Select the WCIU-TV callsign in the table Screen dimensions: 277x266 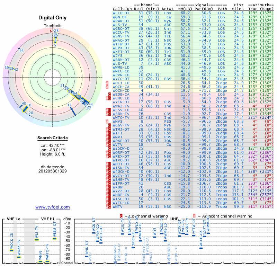pyautogui.click(x=121, y=33)
